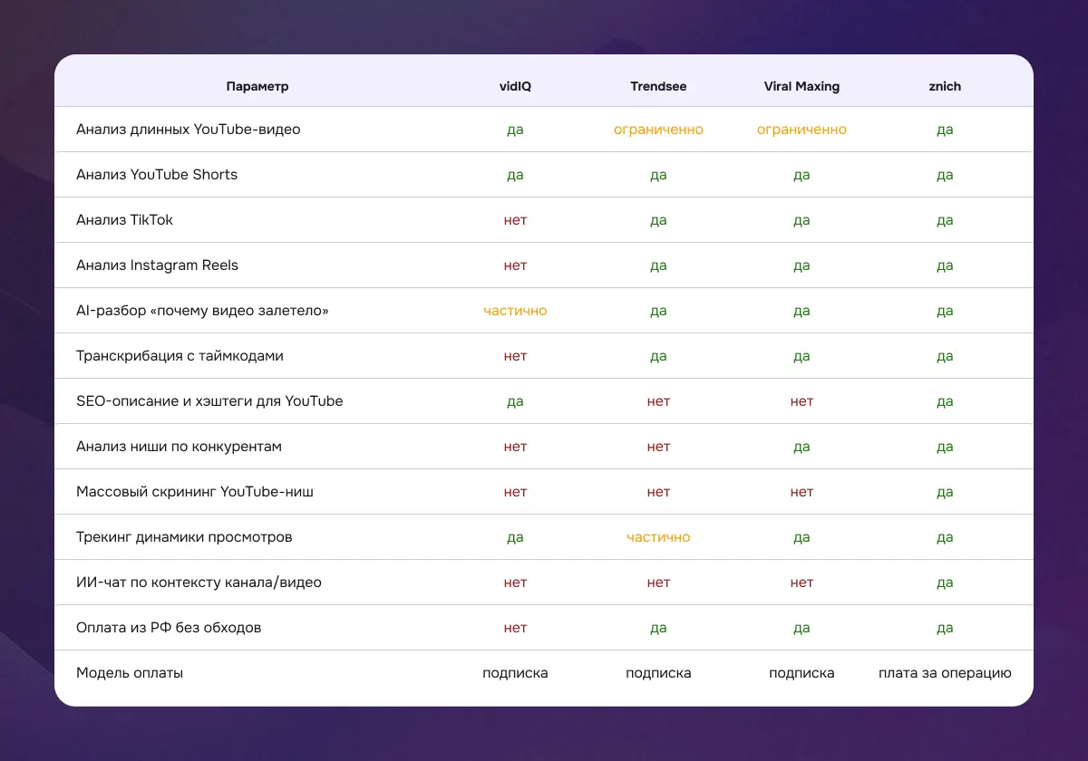Click the Анализ YouTube Shorts row label
Image resolution: width=1088 pixels, height=761 pixels.
[157, 175]
